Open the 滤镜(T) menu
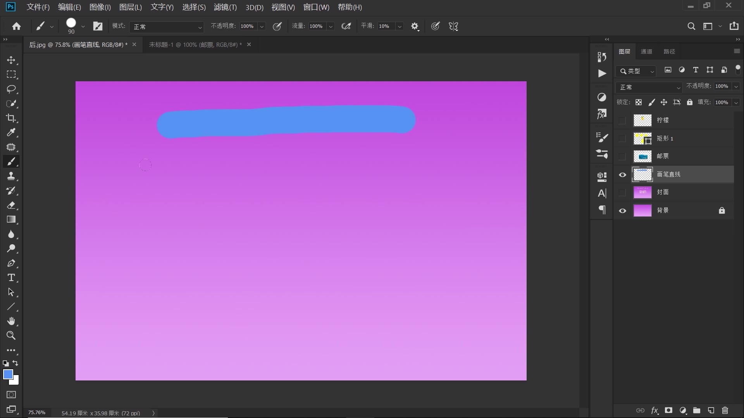Image resolution: width=744 pixels, height=418 pixels. [x=225, y=7]
